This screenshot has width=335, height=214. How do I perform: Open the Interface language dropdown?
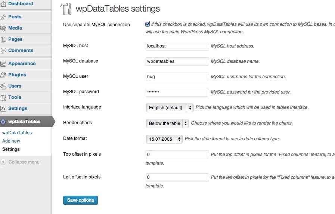170,108
